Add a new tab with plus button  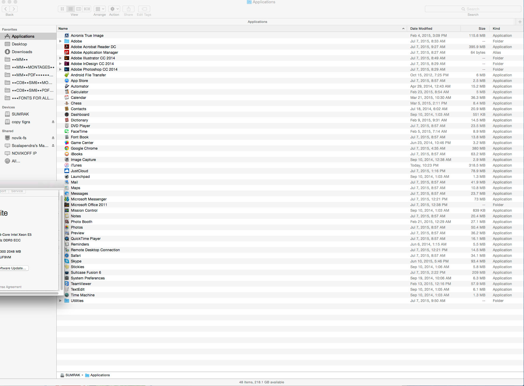520,22
